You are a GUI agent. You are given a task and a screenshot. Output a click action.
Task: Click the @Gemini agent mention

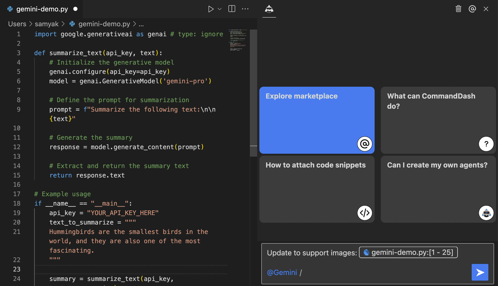282,273
